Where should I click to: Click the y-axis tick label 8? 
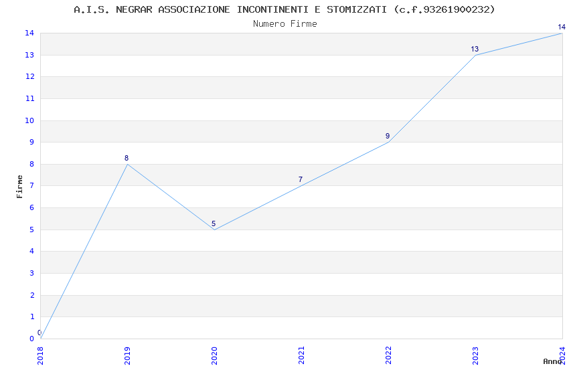(x=32, y=164)
